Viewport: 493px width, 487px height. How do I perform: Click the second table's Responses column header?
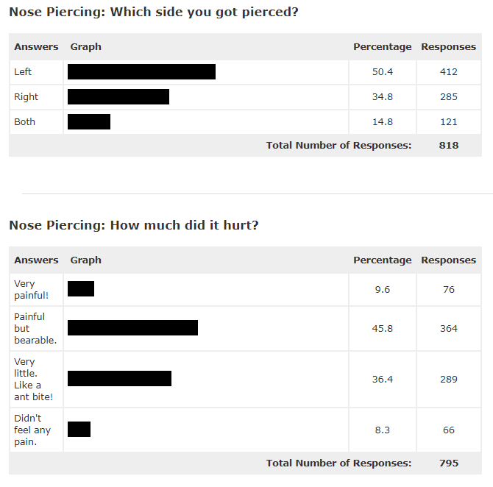click(448, 260)
